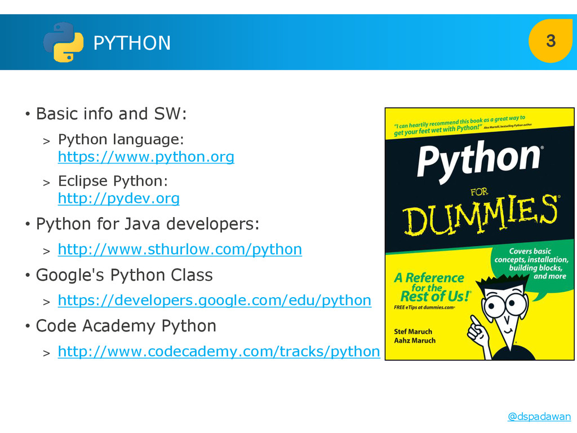Open the https://www.python.org link
This screenshot has width=577, height=433.
tap(146, 157)
